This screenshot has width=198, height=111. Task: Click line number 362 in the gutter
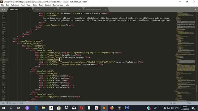(4, 60)
